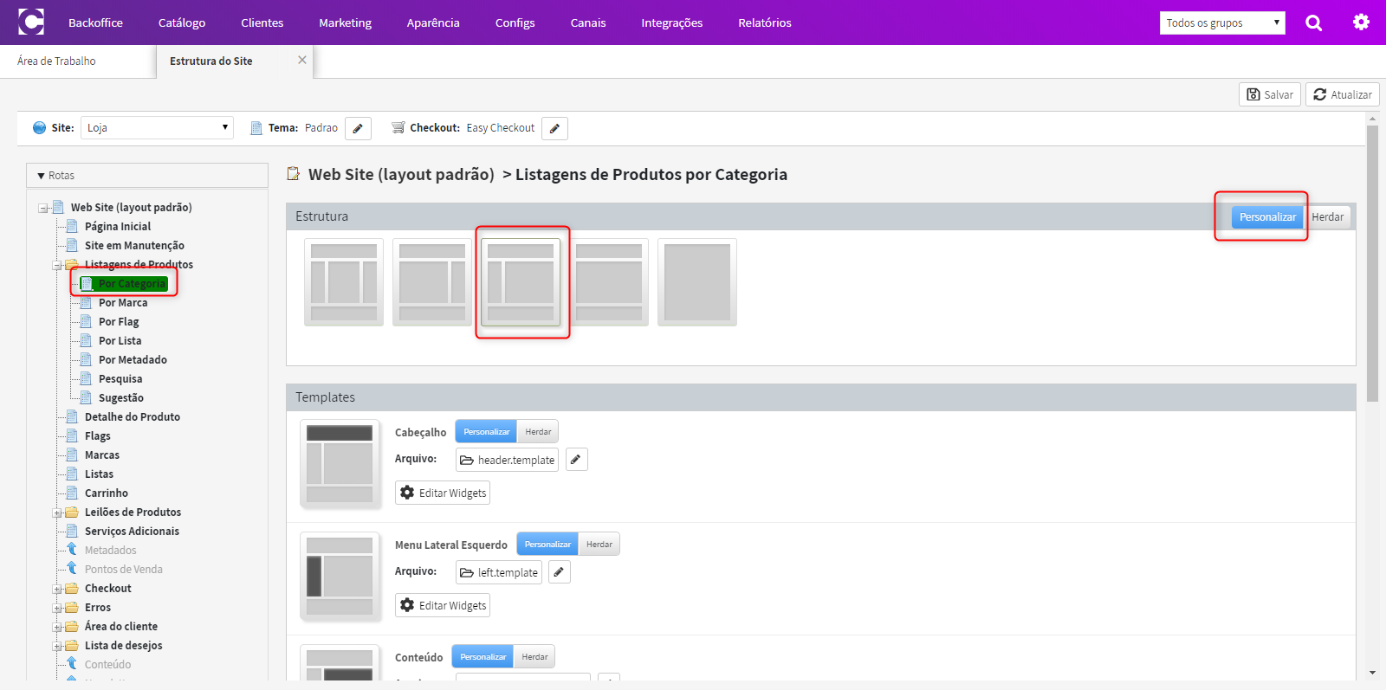Viewport: 1386px width, 690px height.
Task: Open the Catálogo menu
Action: click(182, 23)
